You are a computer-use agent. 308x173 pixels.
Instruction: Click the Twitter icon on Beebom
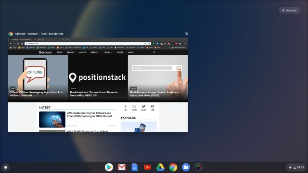[143, 107]
